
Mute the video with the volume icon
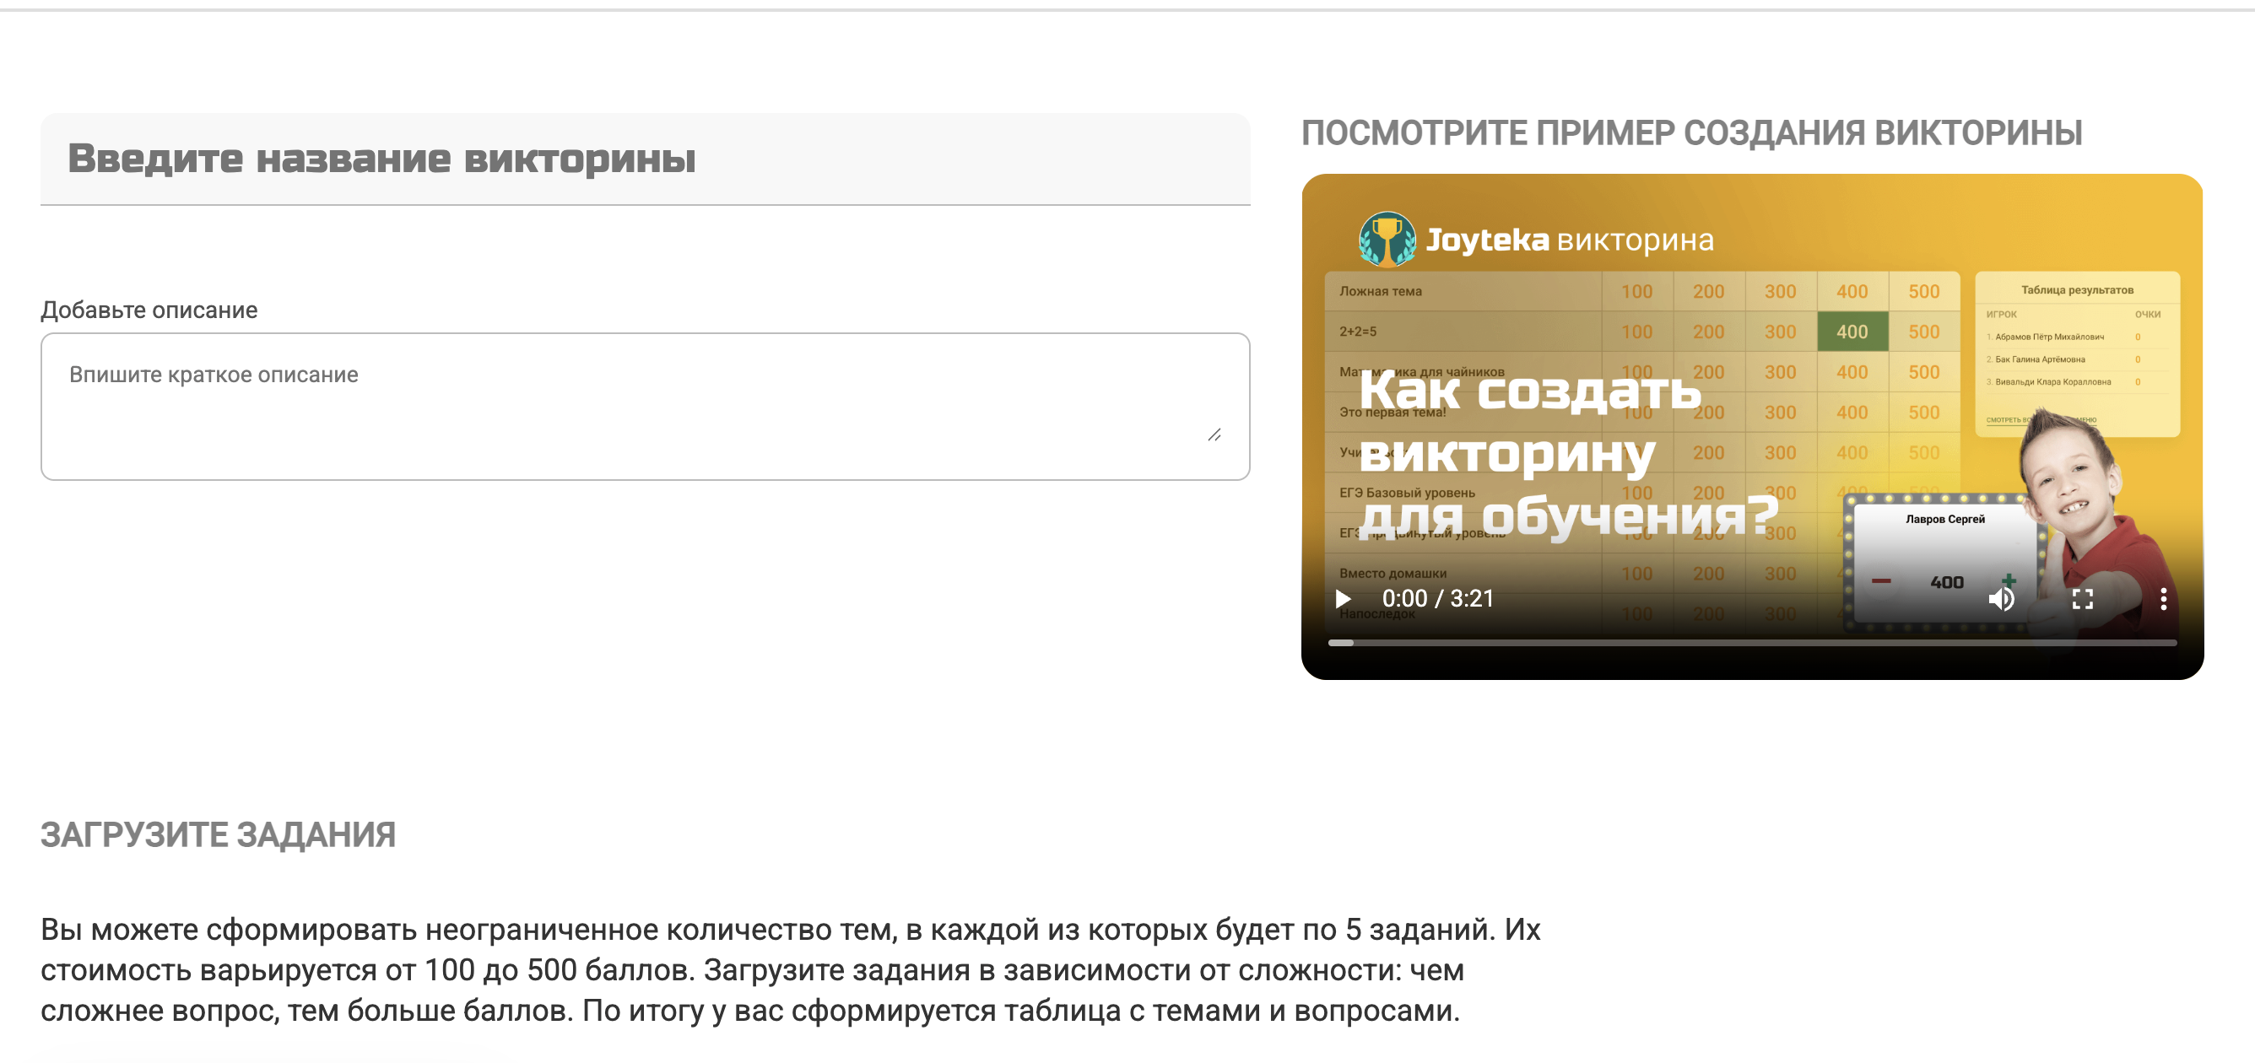tap(2001, 599)
